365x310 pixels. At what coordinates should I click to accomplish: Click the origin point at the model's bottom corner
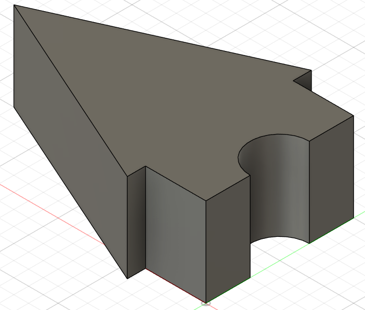click(x=206, y=303)
